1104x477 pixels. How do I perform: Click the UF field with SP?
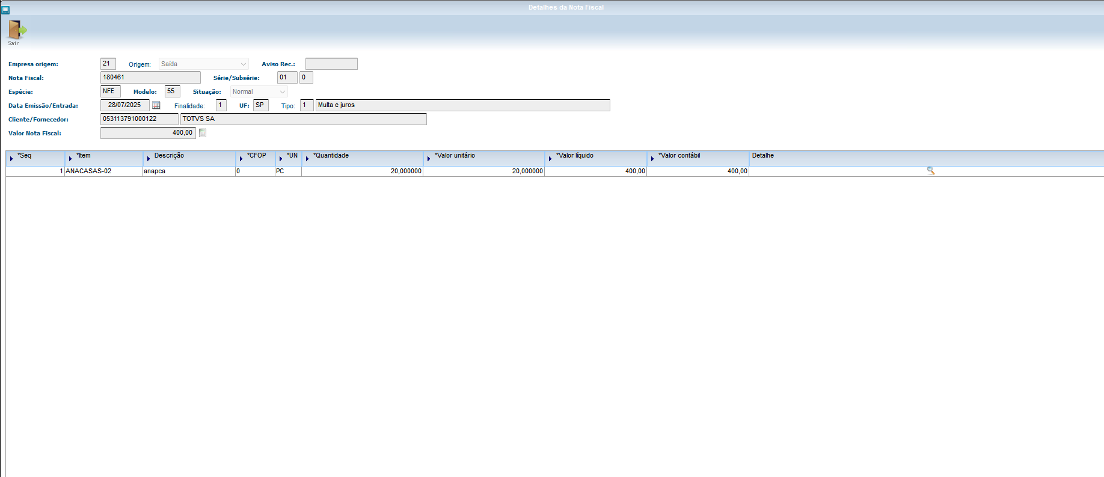[261, 105]
